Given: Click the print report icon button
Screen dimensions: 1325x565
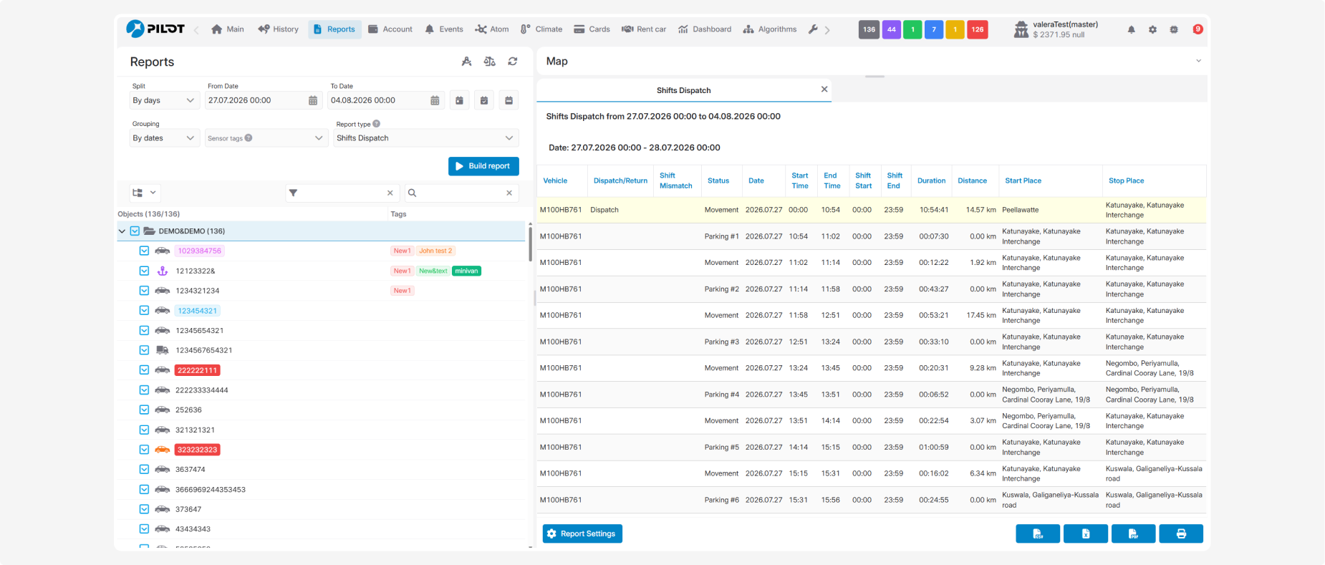Looking at the screenshot, I should click(1181, 533).
